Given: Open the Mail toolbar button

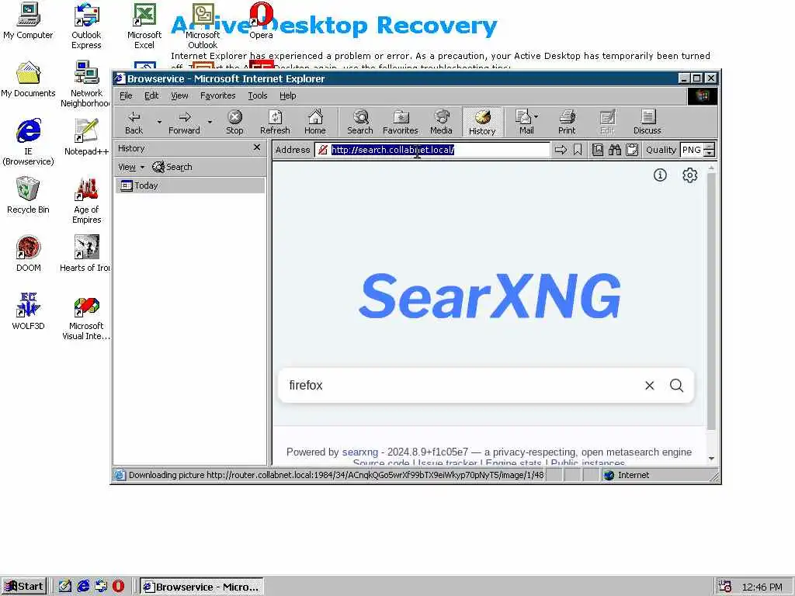Looking at the screenshot, I should tap(523, 123).
